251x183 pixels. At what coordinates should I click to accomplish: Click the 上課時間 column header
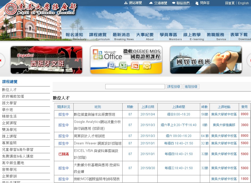pos(178,107)
